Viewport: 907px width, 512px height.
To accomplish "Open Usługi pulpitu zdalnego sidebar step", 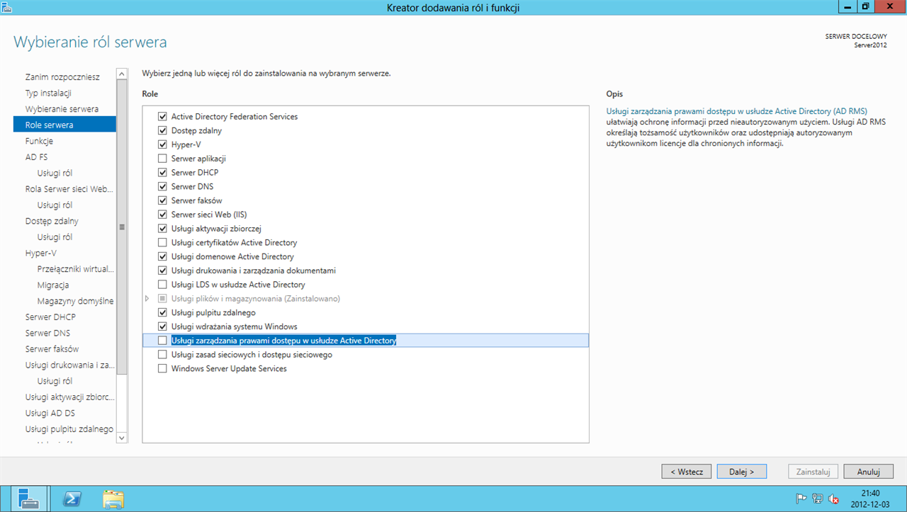I will click(69, 429).
